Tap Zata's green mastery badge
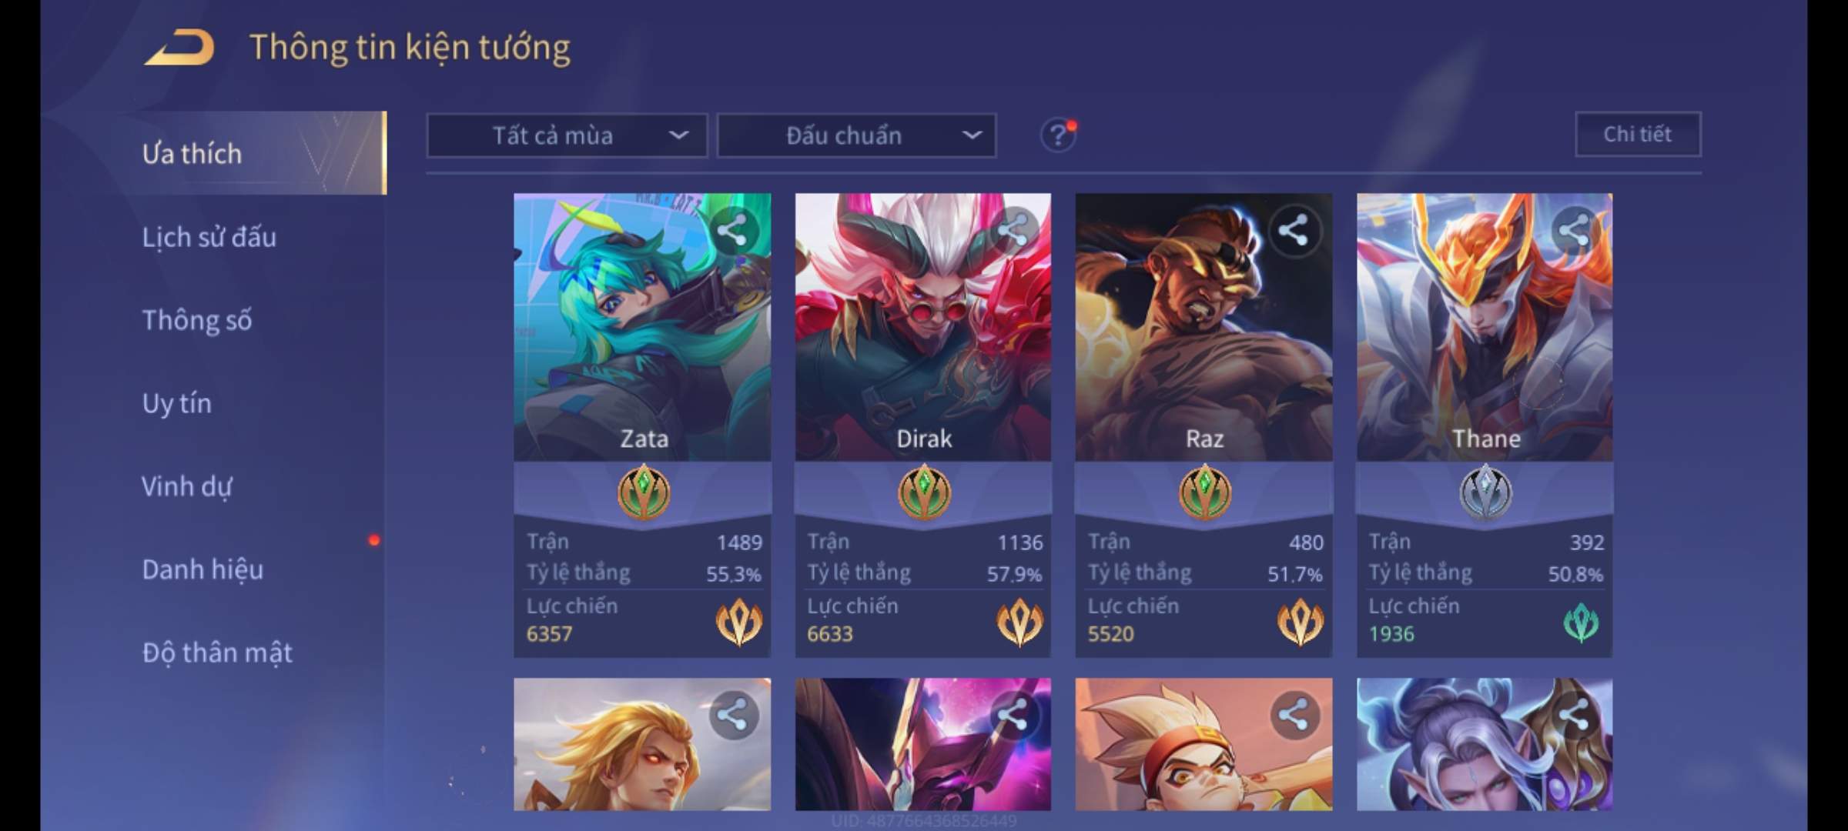 [644, 492]
